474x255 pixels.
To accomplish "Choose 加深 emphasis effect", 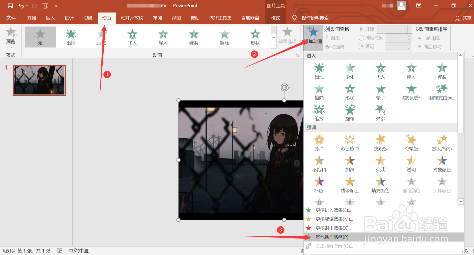I will coord(350,164).
